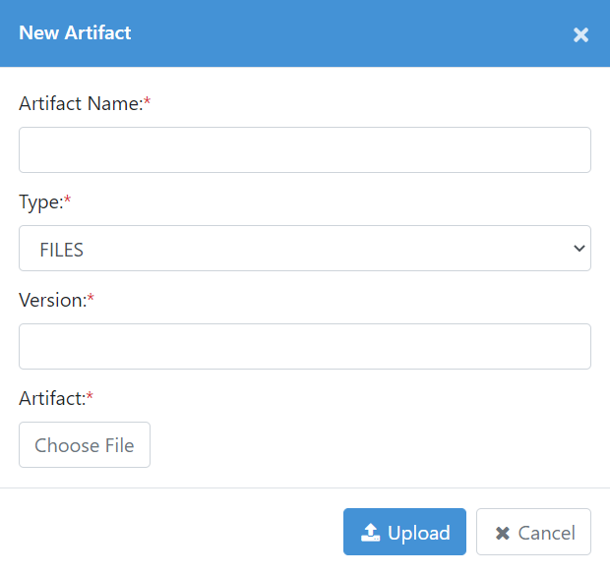Click the Artifact Name label
This screenshot has height=573, width=610.
click(81, 104)
